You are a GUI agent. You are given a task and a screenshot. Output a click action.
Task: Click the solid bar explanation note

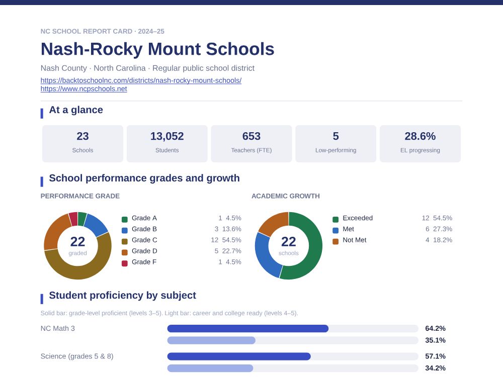pos(170,313)
